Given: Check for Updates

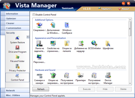Looking at the screenshot, I should (x=105, y=9).
